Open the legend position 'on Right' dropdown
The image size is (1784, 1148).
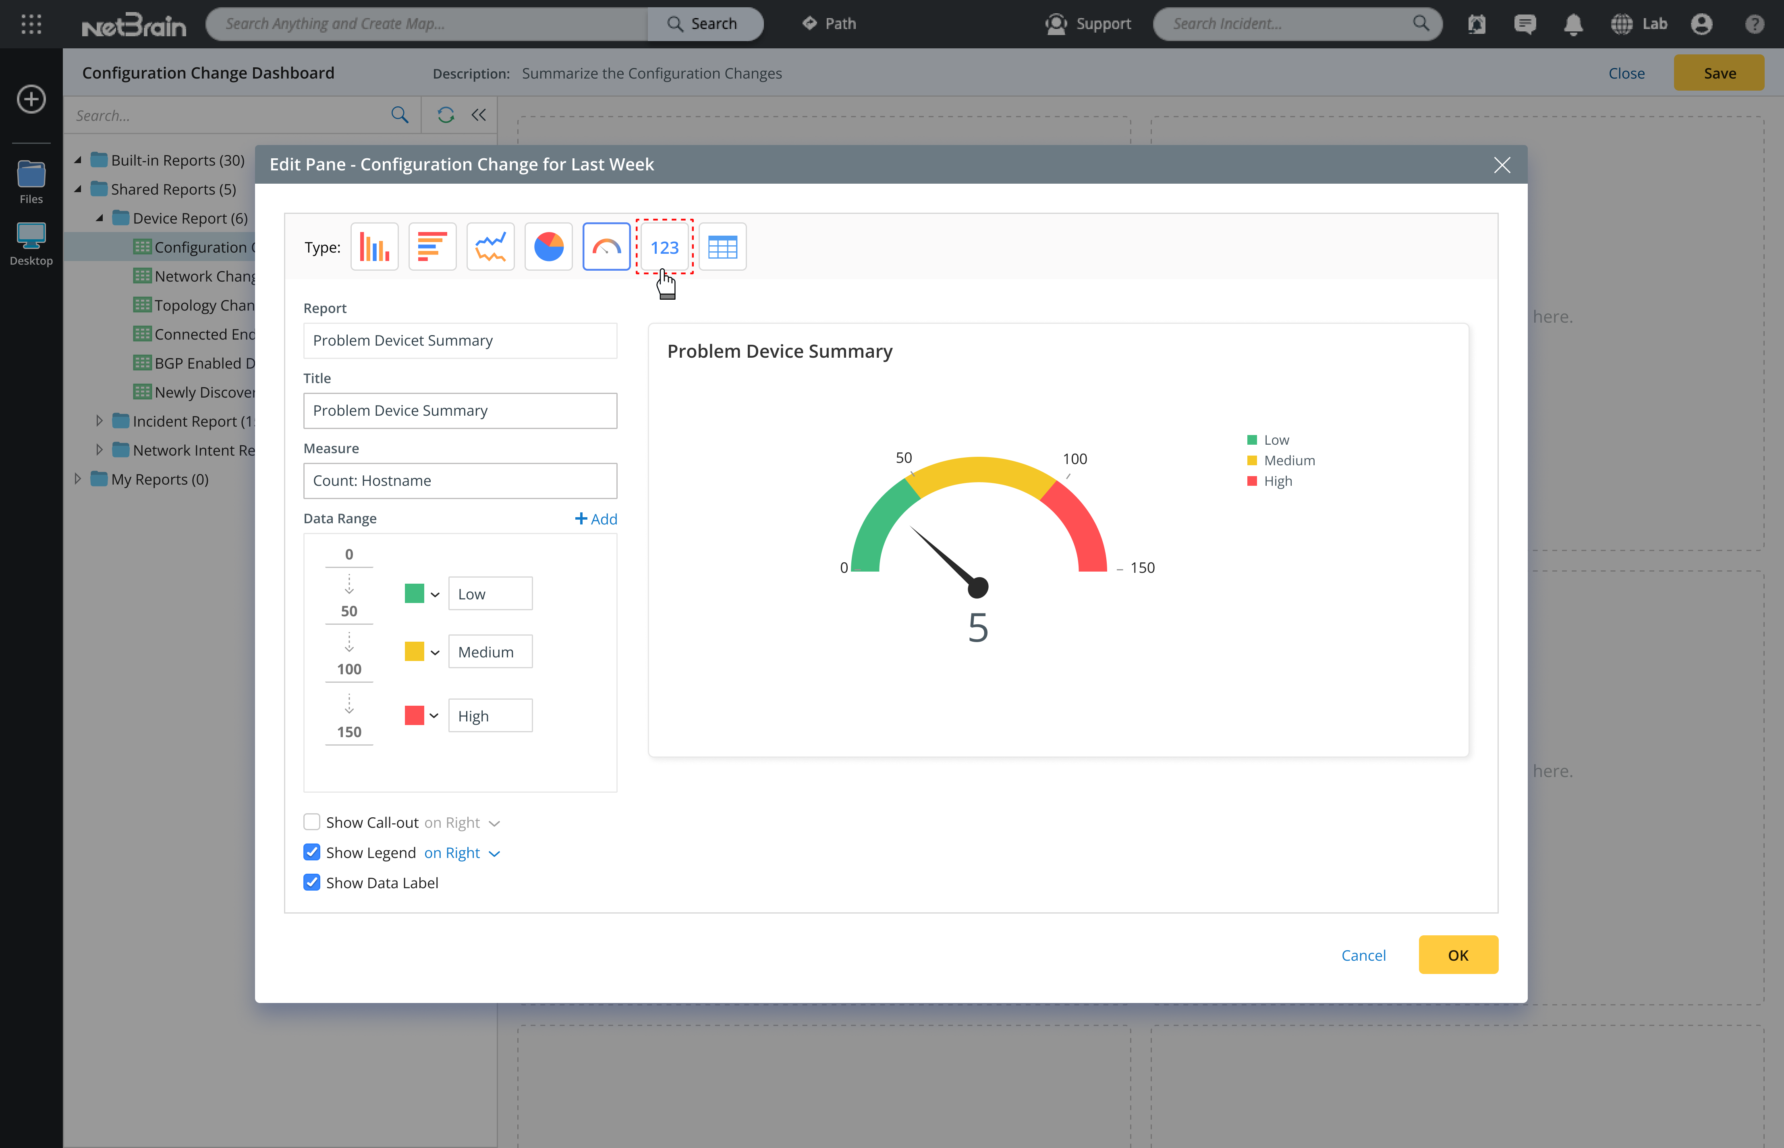coord(462,853)
